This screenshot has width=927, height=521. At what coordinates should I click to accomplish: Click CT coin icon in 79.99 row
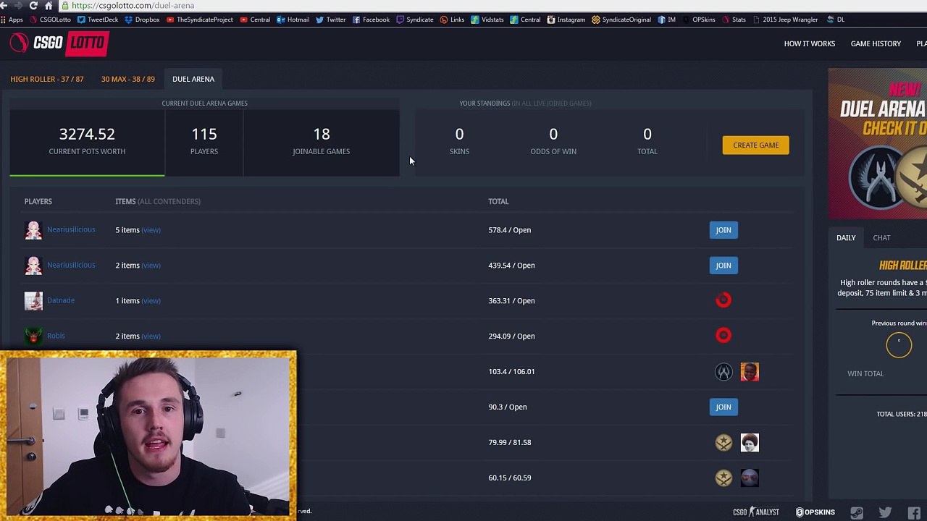tap(723, 442)
